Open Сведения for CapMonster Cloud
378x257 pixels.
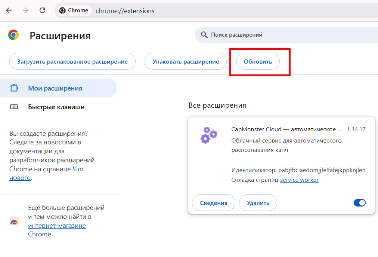pyautogui.click(x=214, y=203)
